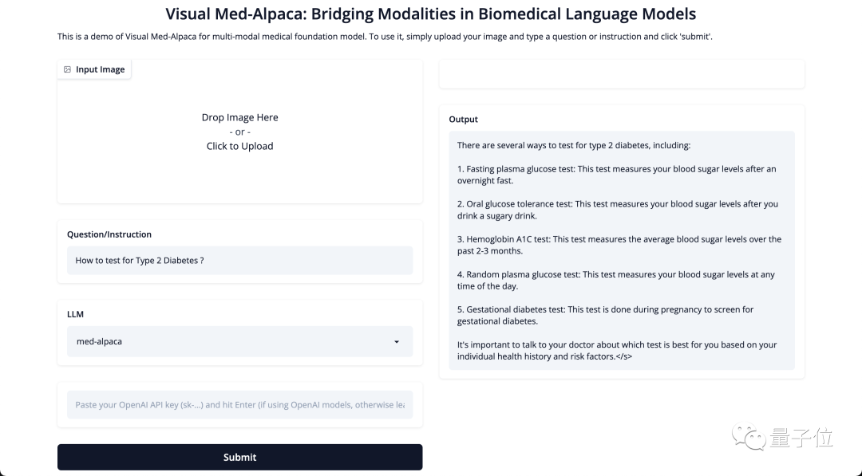Focus the Question/Instruction text field

[x=239, y=261]
